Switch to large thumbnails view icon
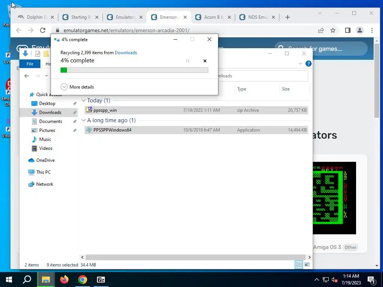This screenshot has width=383, height=287. point(307,265)
